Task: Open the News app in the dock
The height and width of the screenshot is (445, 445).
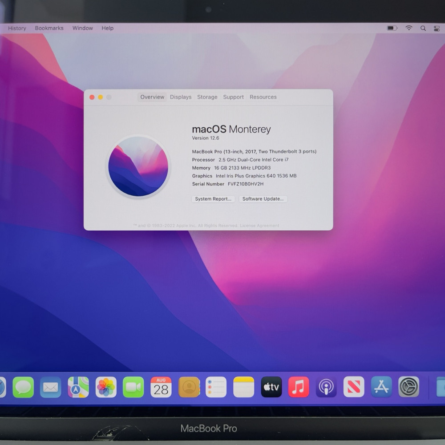Action: click(354, 387)
